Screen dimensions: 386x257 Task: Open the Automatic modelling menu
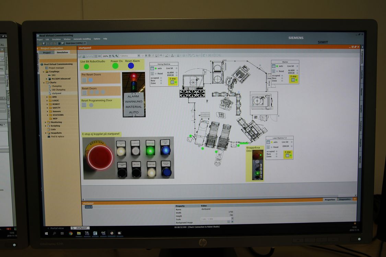(82, 39)
